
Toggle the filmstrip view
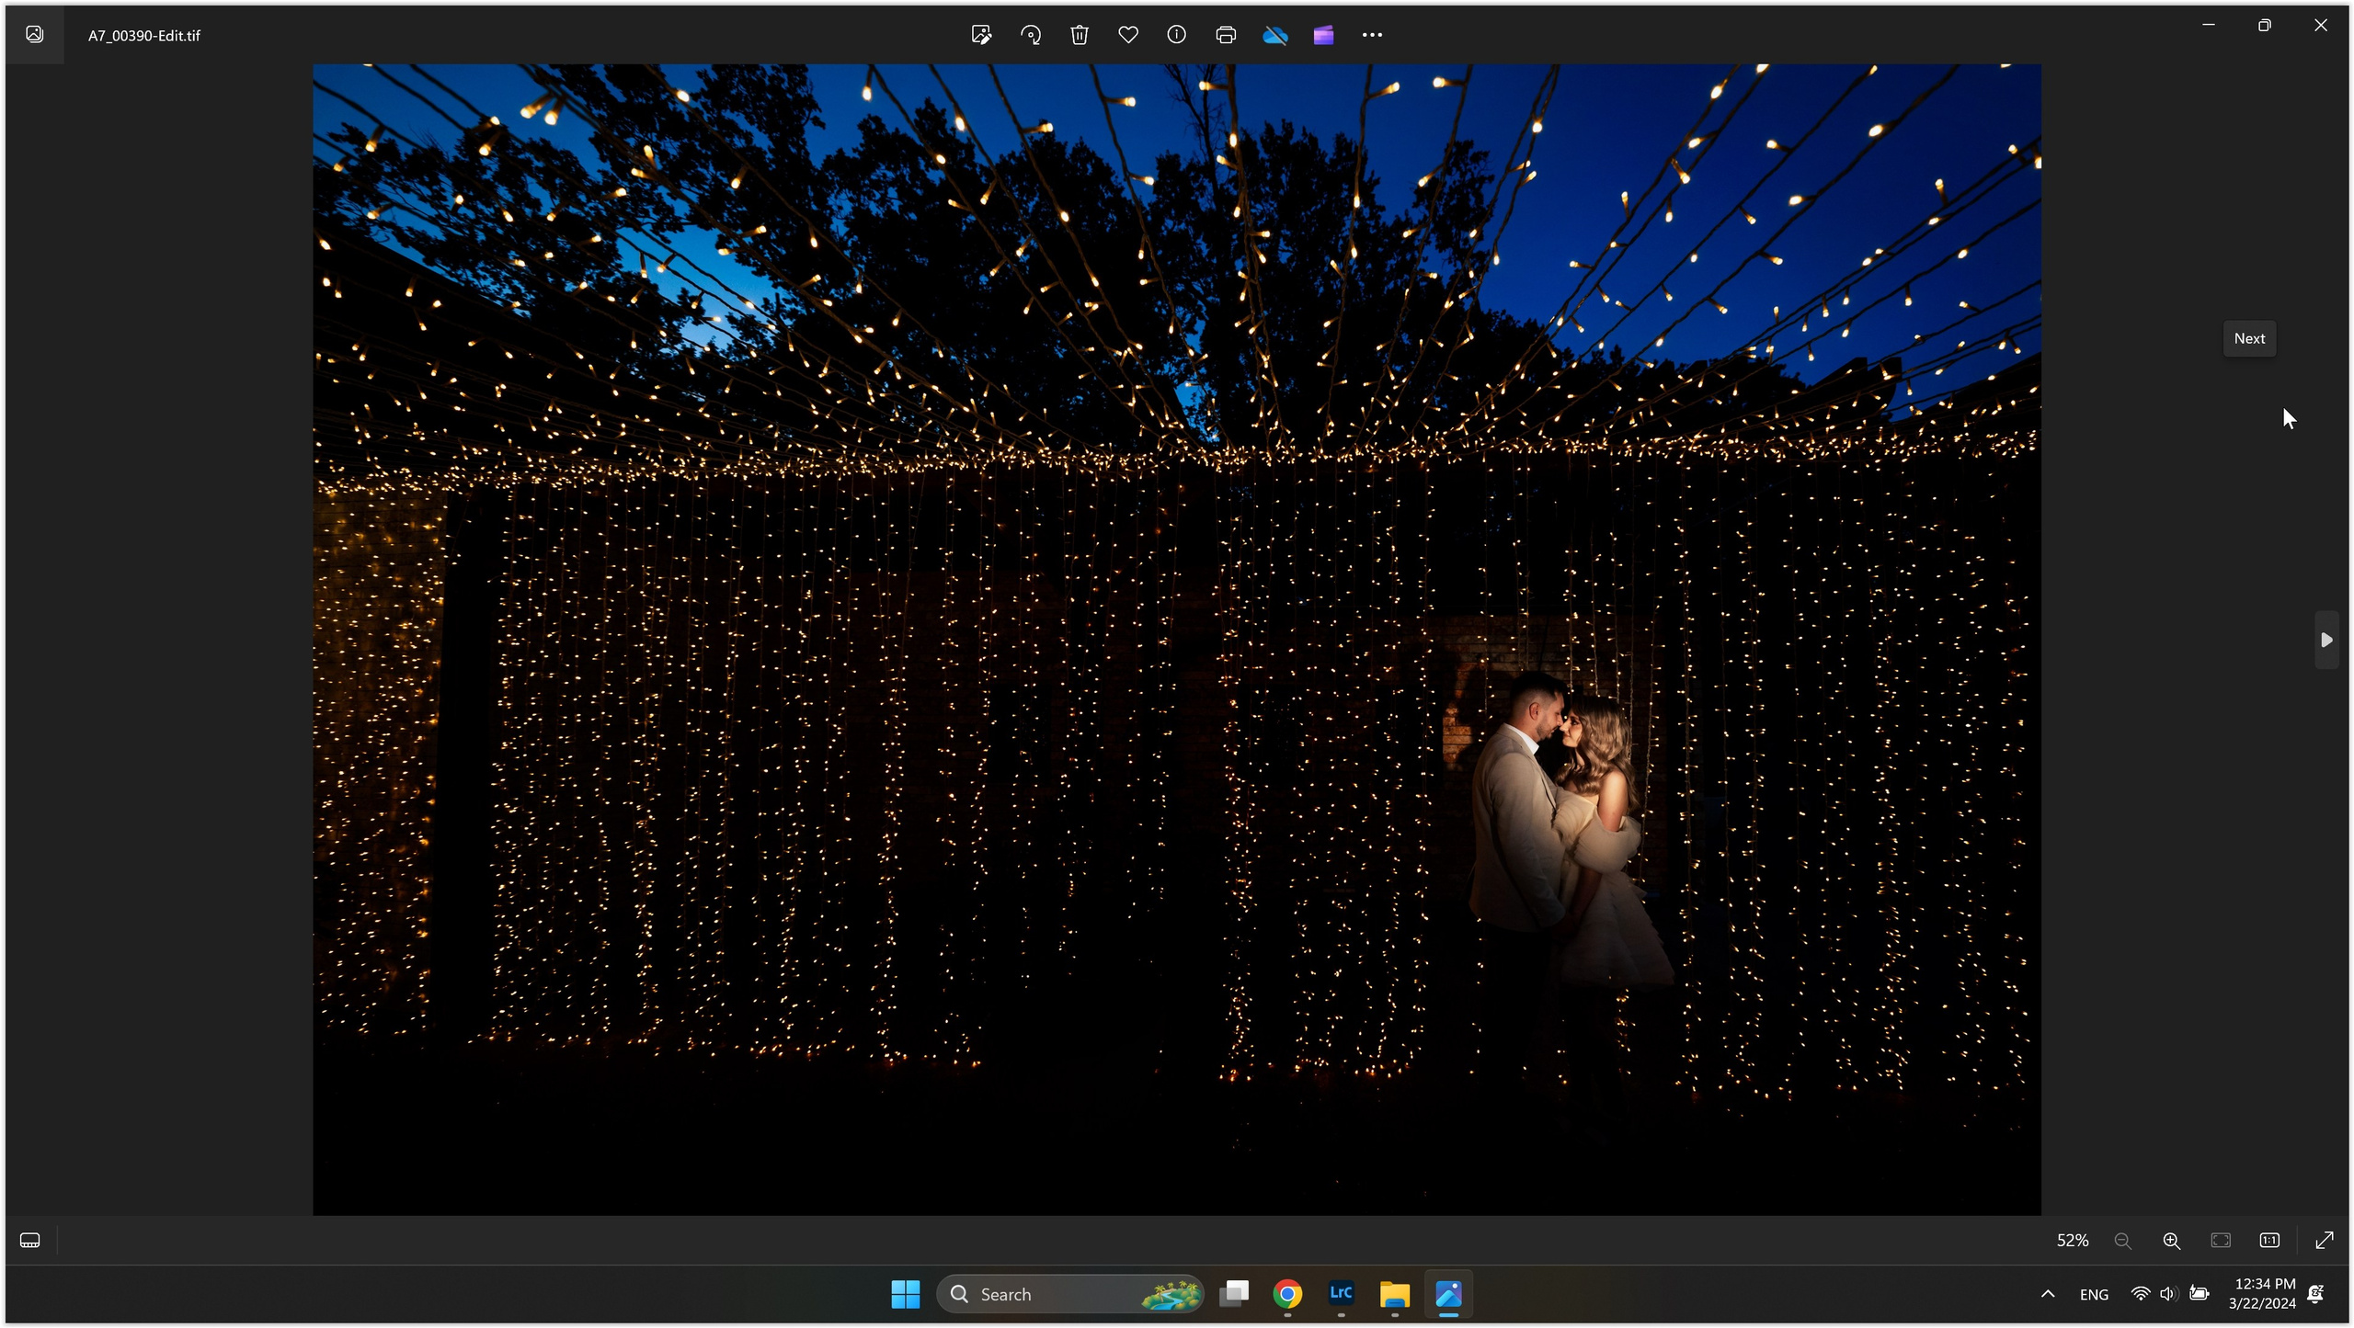(29, 1241)
